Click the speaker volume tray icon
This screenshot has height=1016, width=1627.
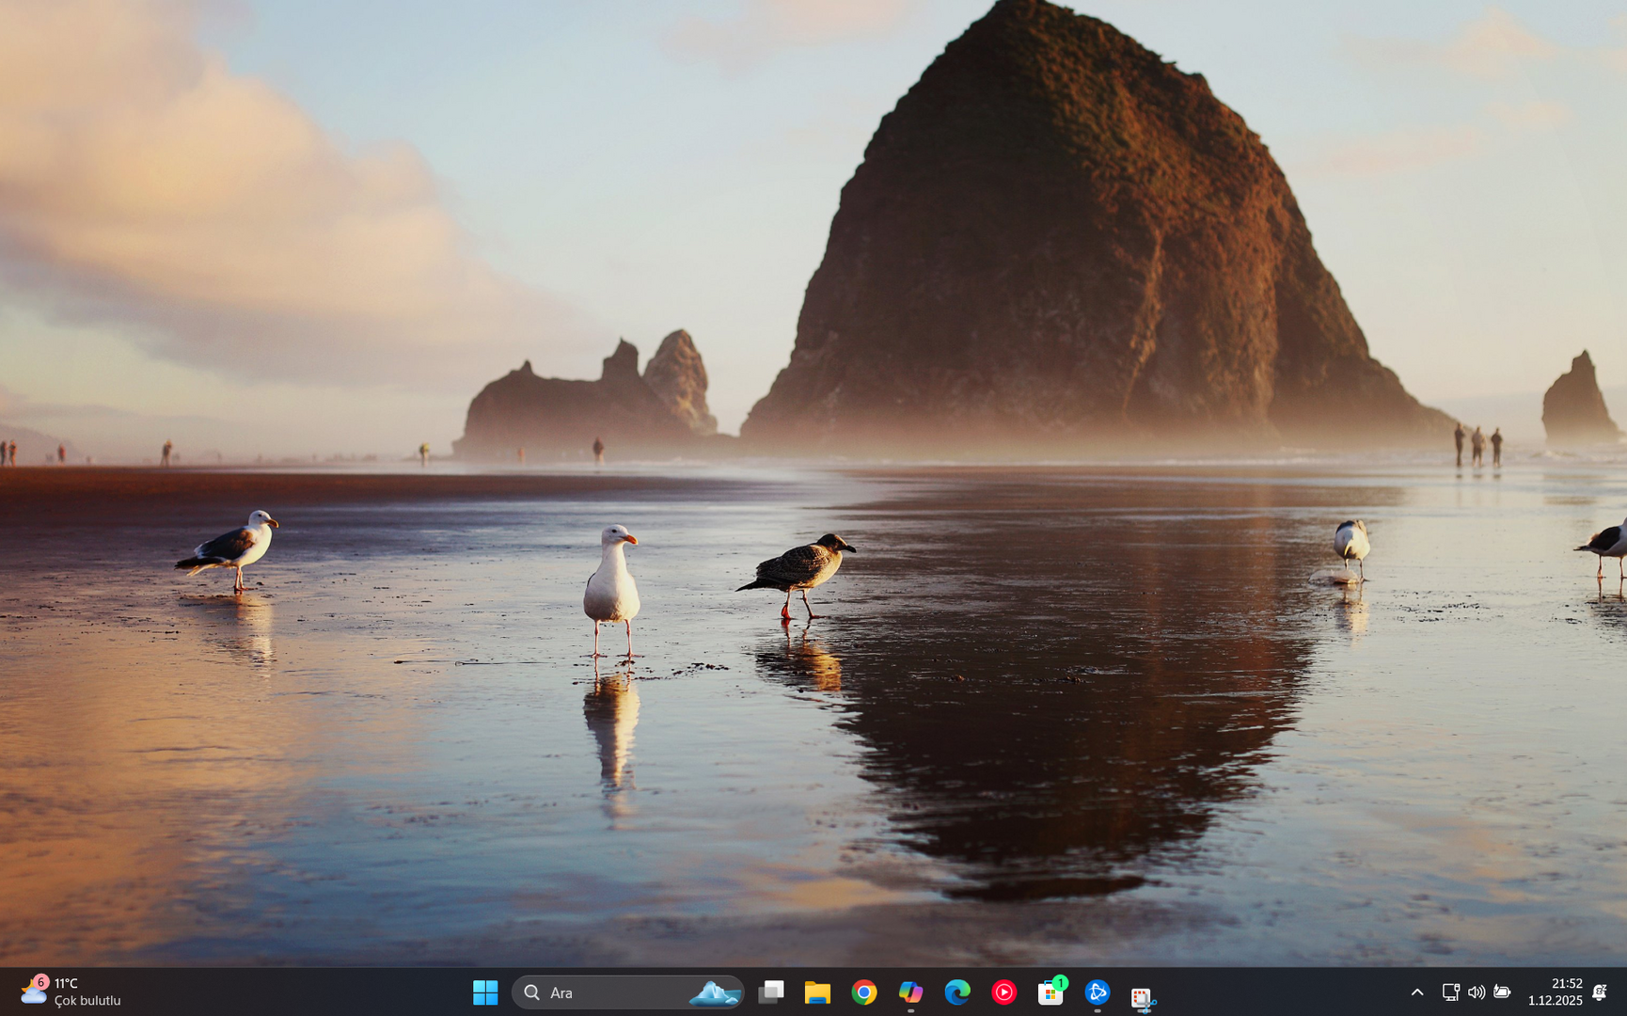pyautogui.click(x=1477, y=992)
